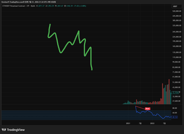Click the TradingView logo
This screenshot has height=134, width=184.
13,130
